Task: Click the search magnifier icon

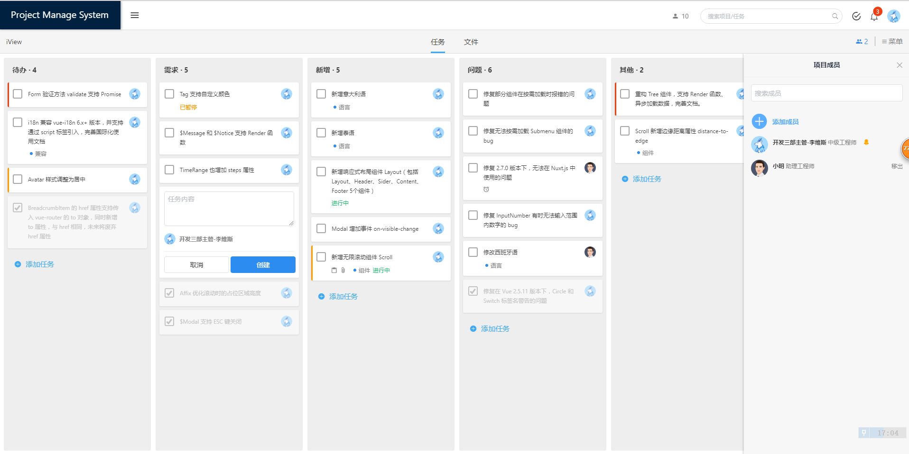Action: [835, 16]
